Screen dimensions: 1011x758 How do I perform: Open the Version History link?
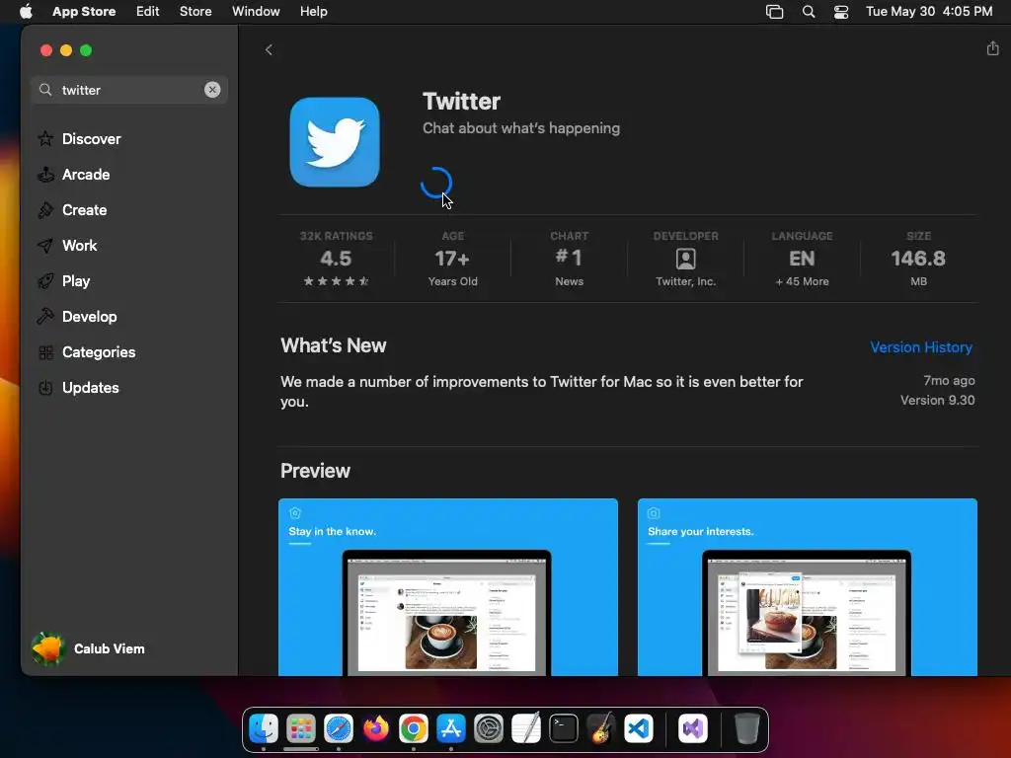click(x=921, y=346)
